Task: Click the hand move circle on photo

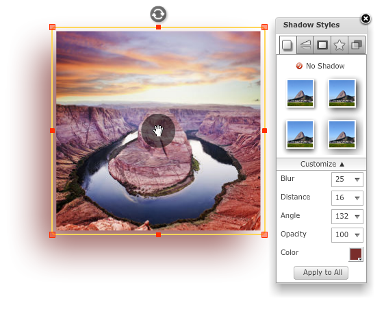Action: (x=158, y=130)
